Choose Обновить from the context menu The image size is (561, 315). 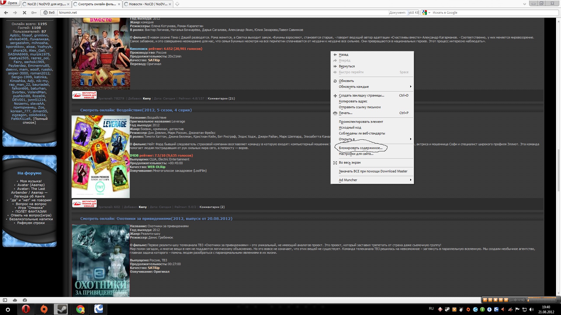pos(372,81)
